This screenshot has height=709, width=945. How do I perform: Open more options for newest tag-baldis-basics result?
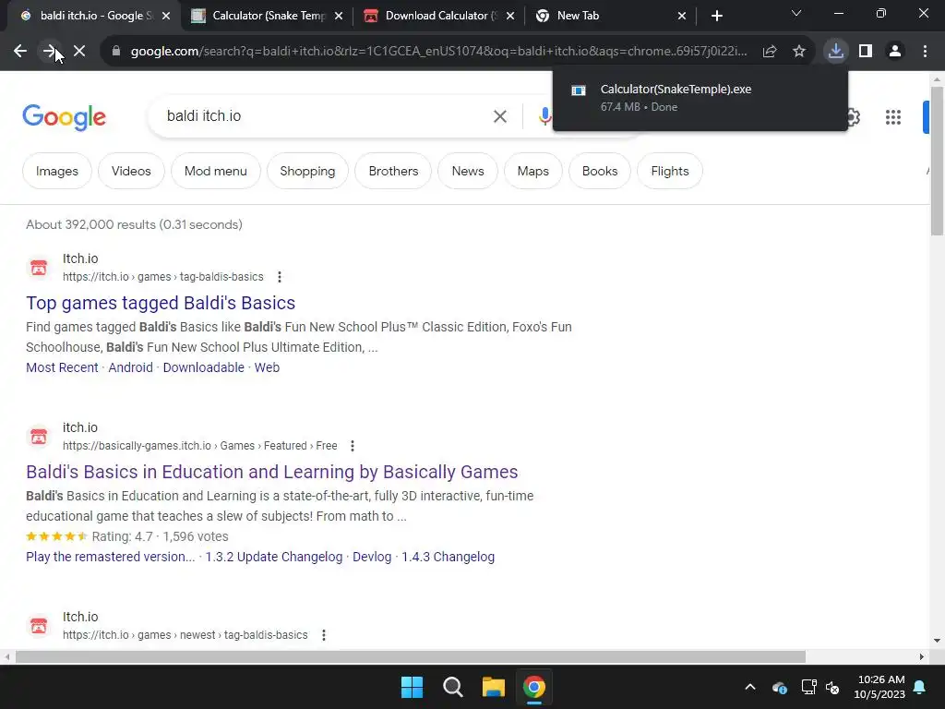click(x=324, y=635)
